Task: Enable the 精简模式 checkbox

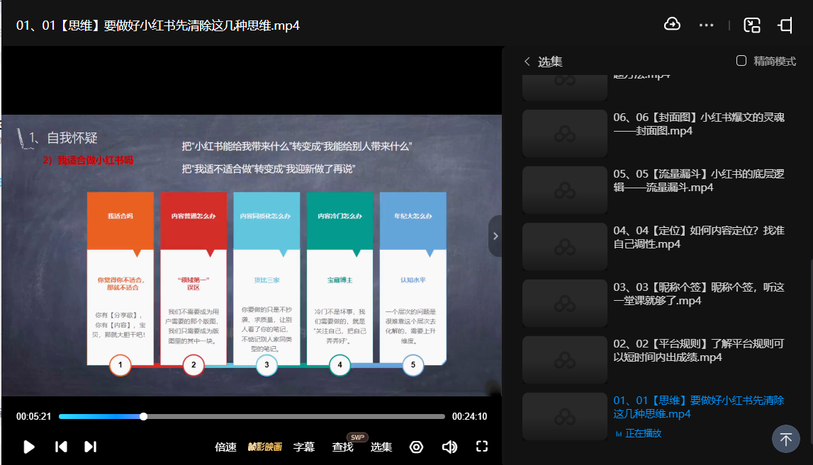Action: (741, 61)
